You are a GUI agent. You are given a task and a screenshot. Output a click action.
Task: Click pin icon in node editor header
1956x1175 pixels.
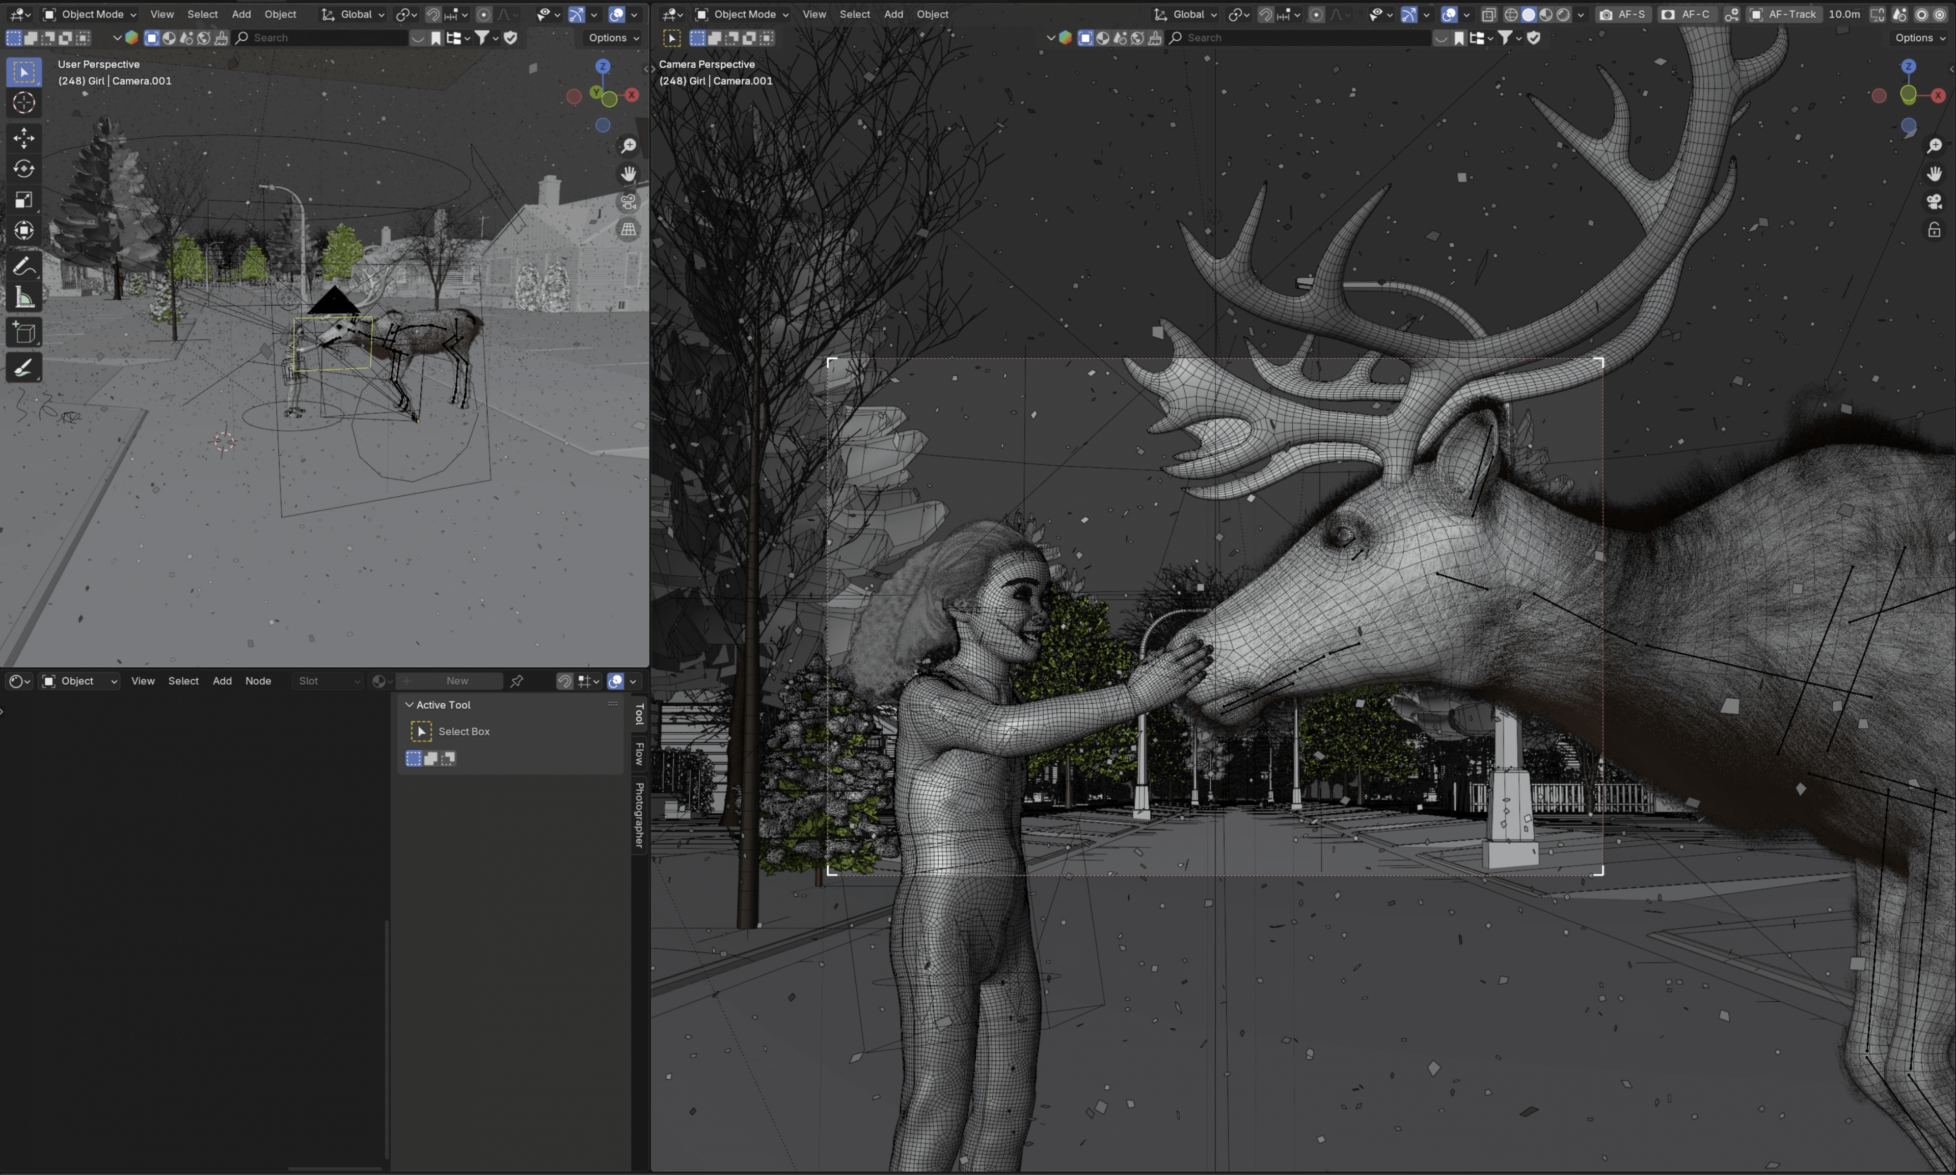[x=517, y=681]
